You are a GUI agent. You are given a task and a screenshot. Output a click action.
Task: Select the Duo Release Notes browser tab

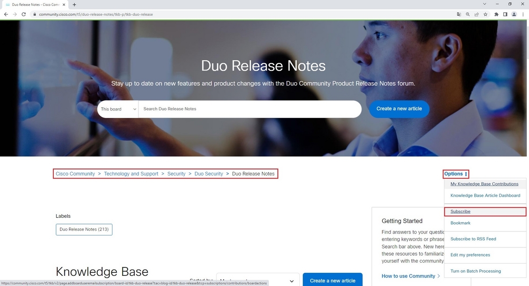[x=35, y=4]
